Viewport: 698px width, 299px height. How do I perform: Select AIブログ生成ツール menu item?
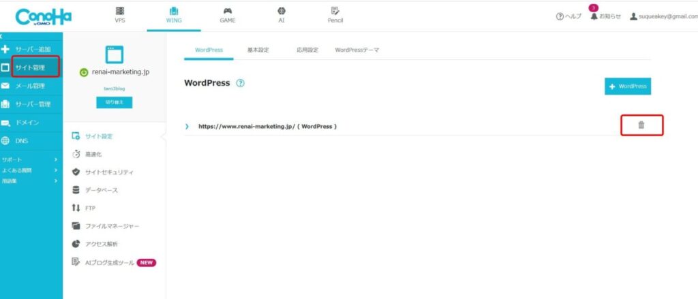pyautogui.click(x=109, y=262)
